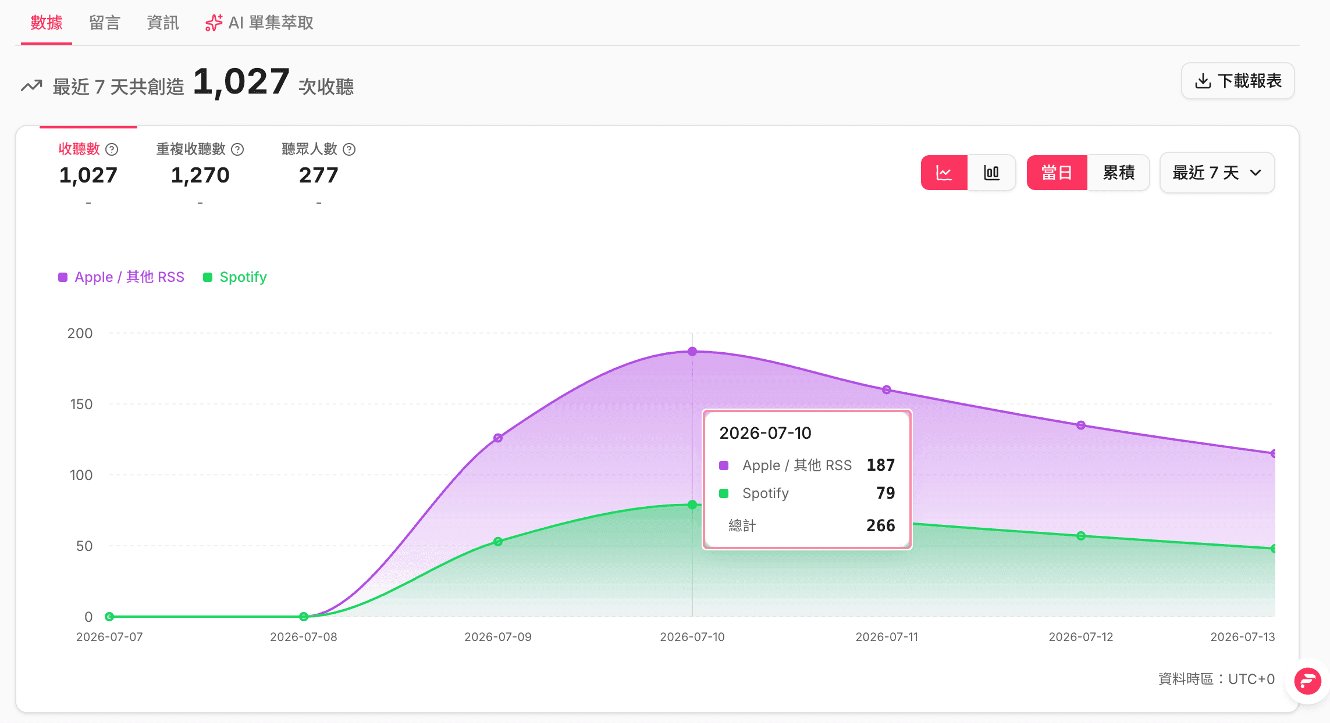Click the 1,027 次收聽 headline number
Viewport: 1330px width, 723px height.
pos(241,82)
